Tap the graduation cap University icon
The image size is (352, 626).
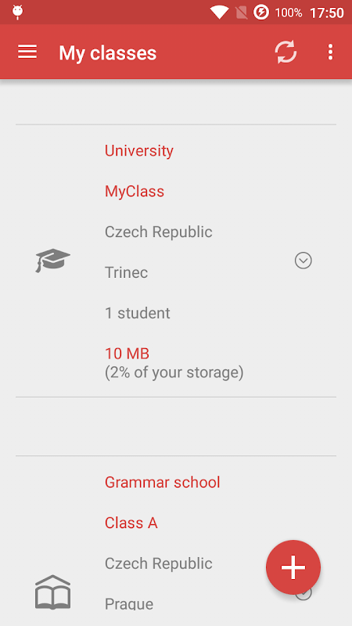[x=52, y=261]
